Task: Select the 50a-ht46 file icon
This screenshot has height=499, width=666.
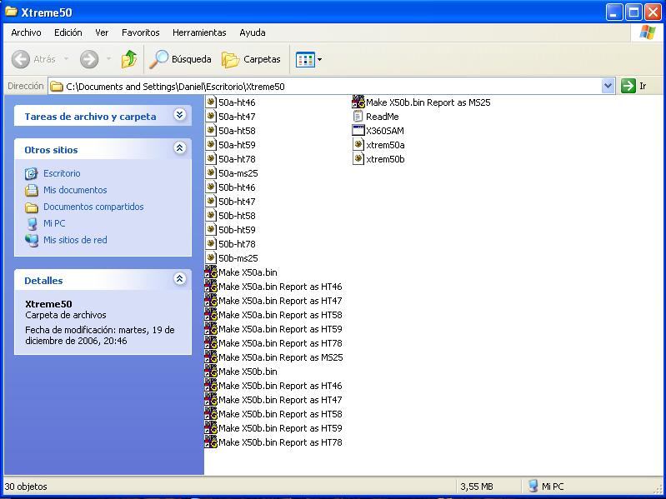Action: pos(212,102)
